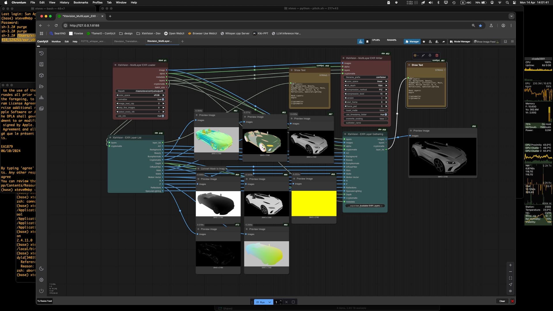Open the Workflow menu
Image resolution: width=553 pixels, height=311 pixels.
pos(56,41)
